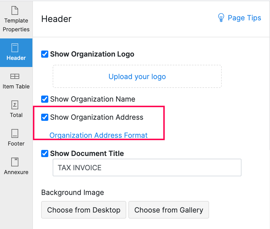Open the Item Table tab label
This screenshot has height=229, width=270.
pyautogui.click(x=16, y=86)
